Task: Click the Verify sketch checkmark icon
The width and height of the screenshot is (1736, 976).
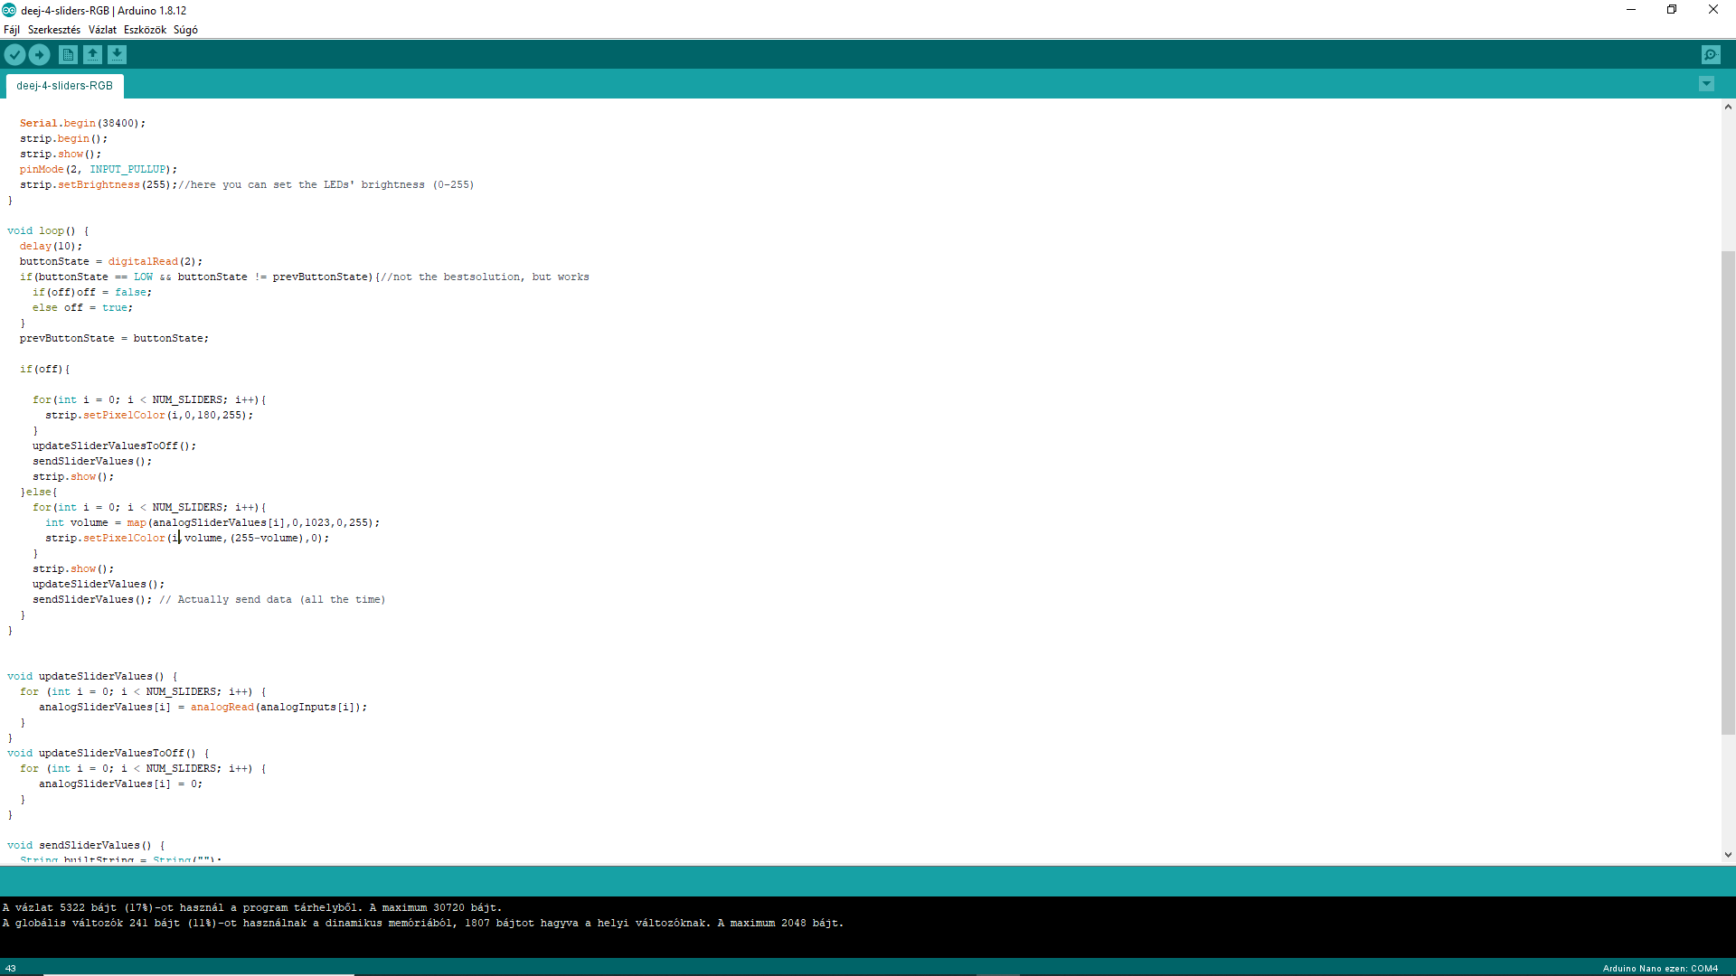Action: [x=14, y=55]
